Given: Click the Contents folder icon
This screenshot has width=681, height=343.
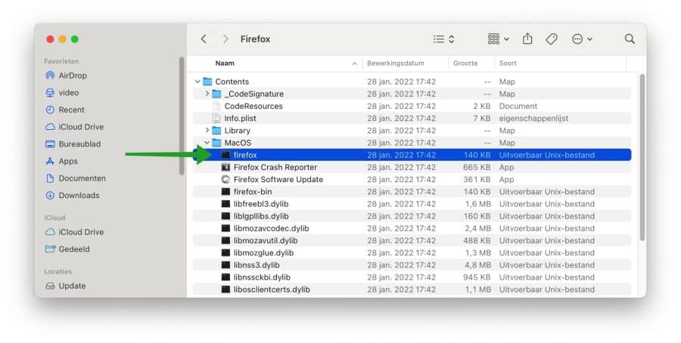Looking at the screenshot, I should pos(207,82).
